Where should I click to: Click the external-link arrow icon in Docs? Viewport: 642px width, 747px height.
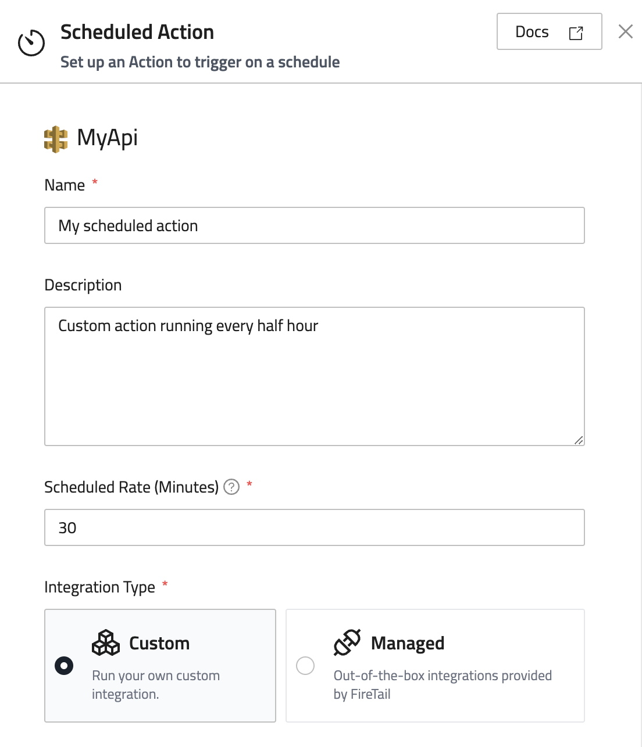576,33
